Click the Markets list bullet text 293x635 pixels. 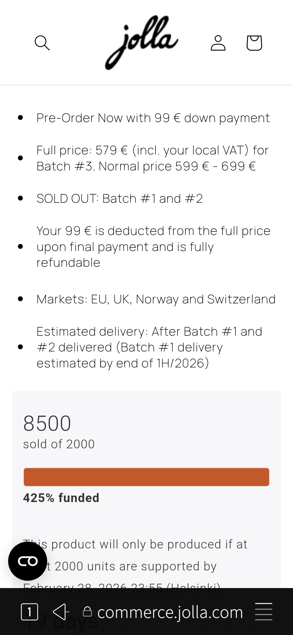pos(156,299)
